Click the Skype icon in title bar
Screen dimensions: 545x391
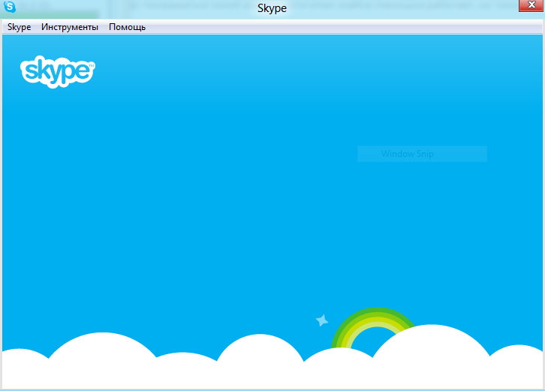tap(10, 8)
